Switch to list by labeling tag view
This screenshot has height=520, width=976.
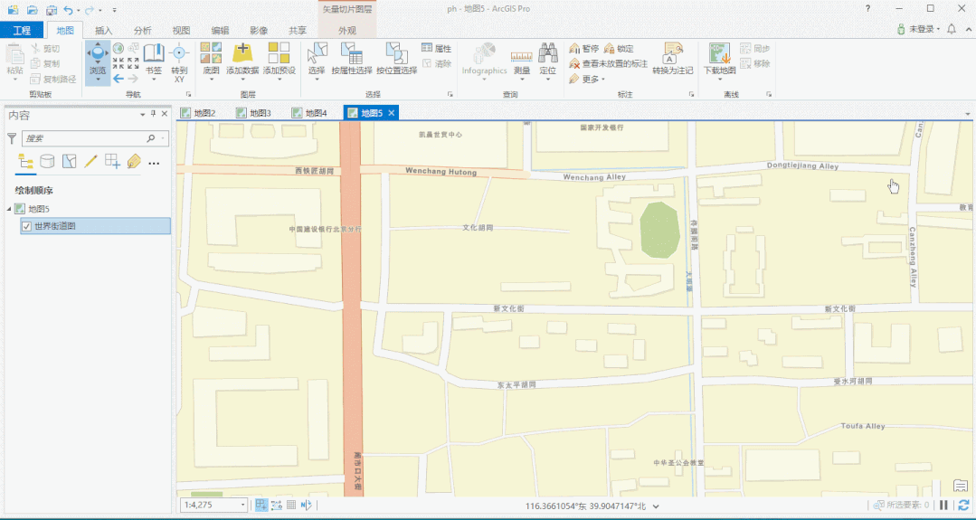click(133, 162)
